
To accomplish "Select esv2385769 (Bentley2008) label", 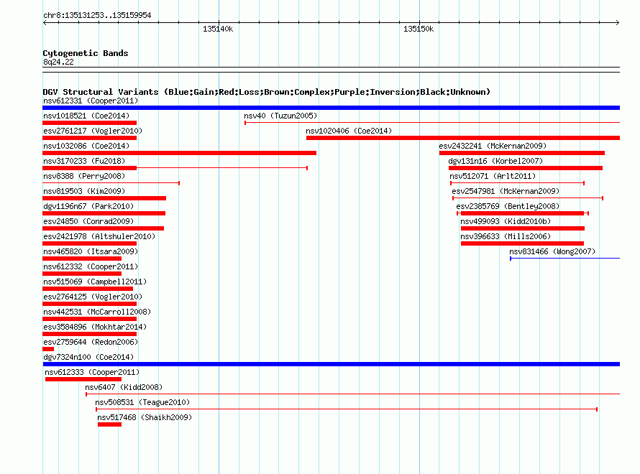I will [x=508, y=206].
